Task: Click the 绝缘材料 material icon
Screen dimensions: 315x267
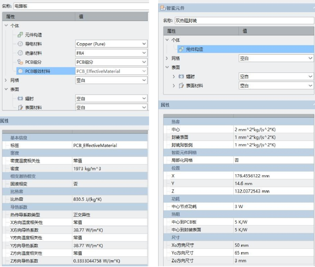Action: 20,53
